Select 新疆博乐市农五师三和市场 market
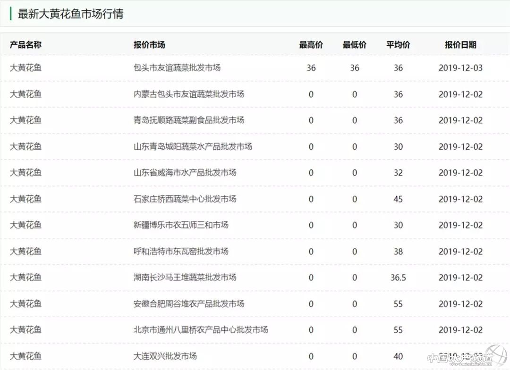Screen dimensions: 510x370 [181, 225]
